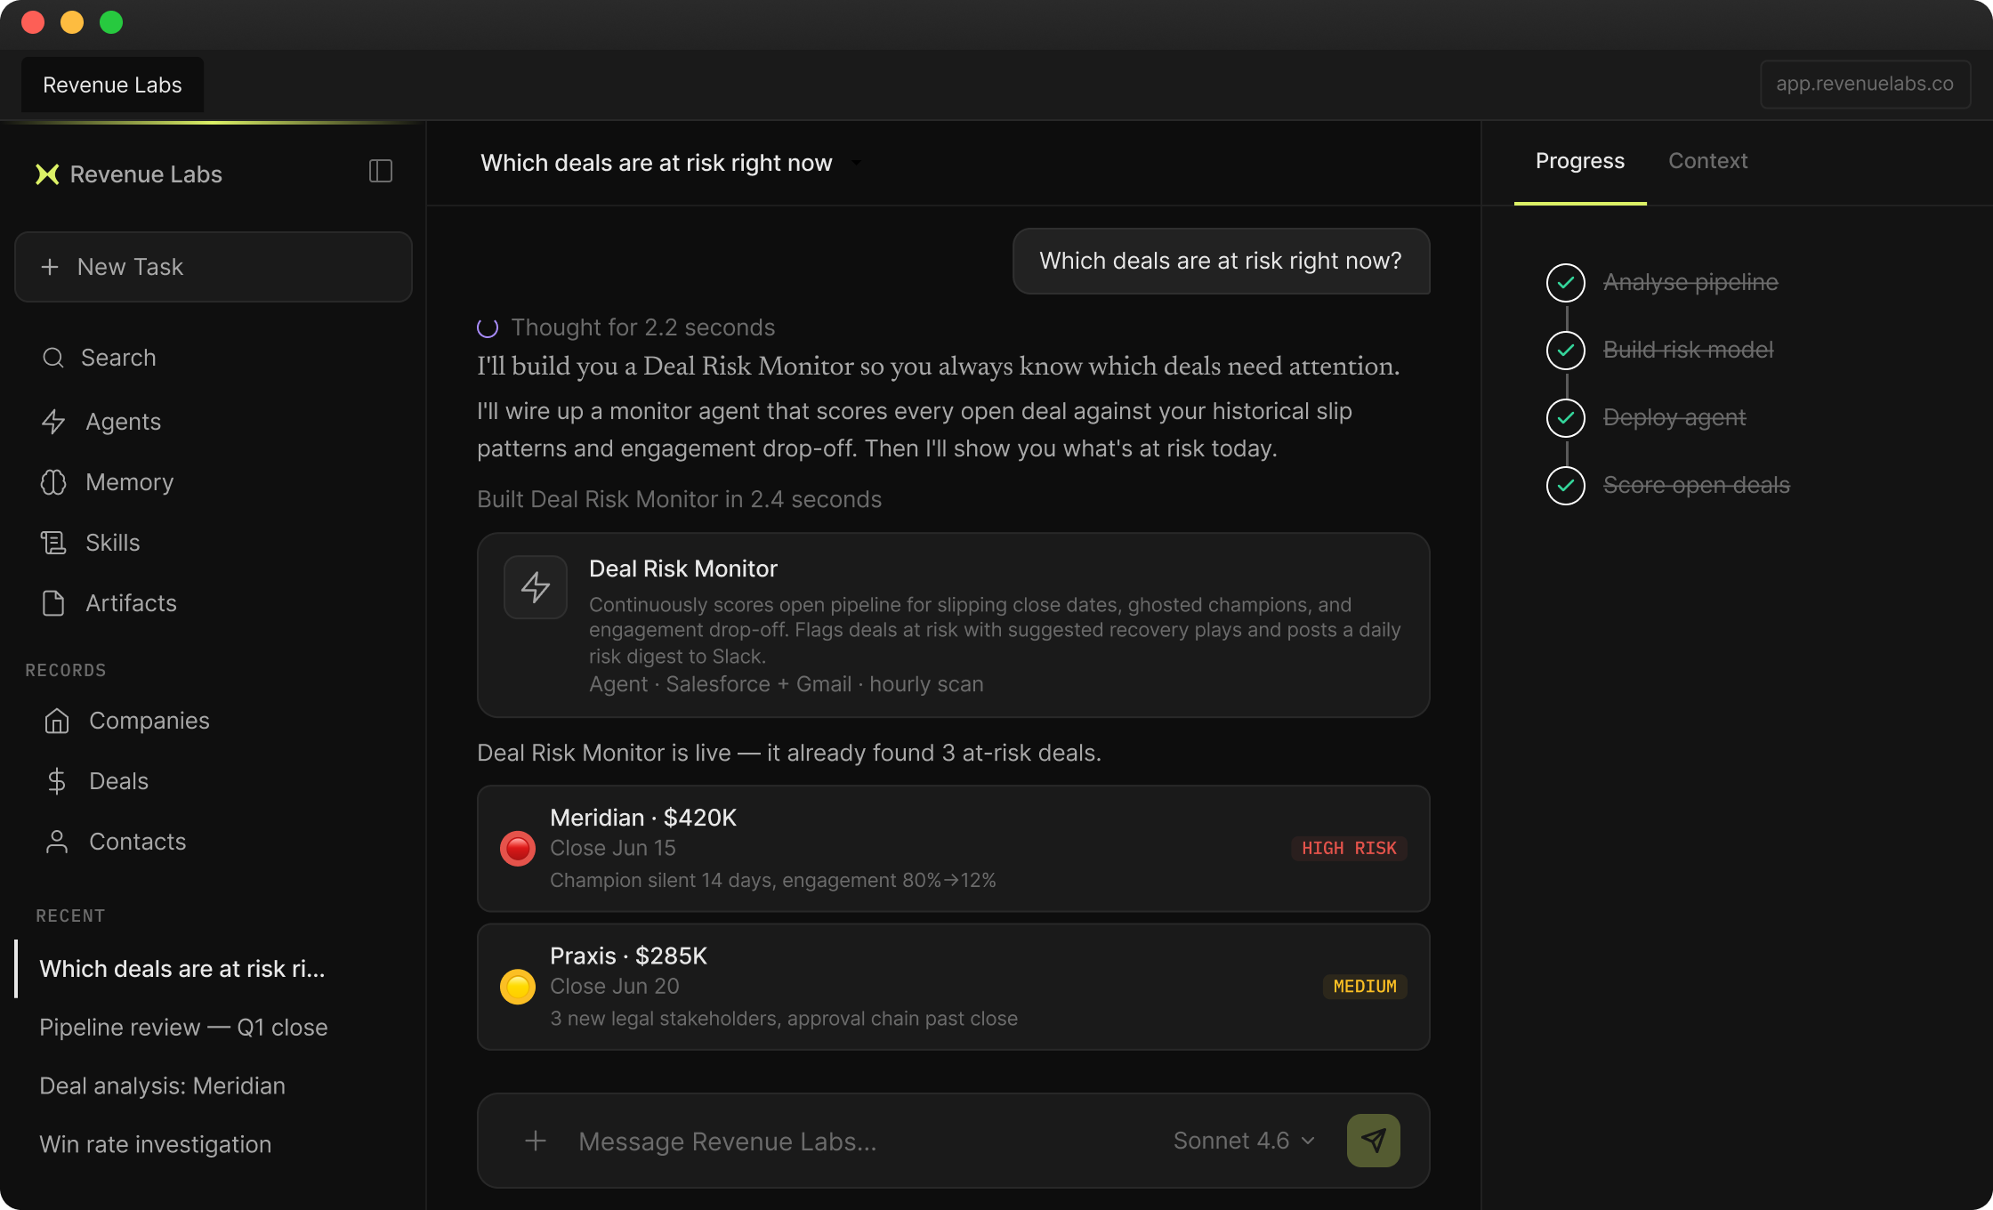Click the sidebar collapse panel icon

381,171
